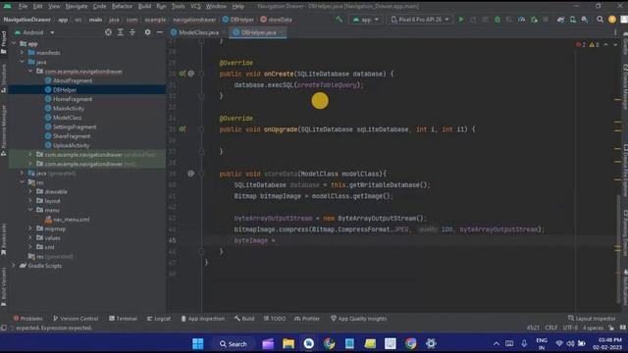This screenshot has width=628, height=353.
Task: Open the VCS menu
Action: 195,6
